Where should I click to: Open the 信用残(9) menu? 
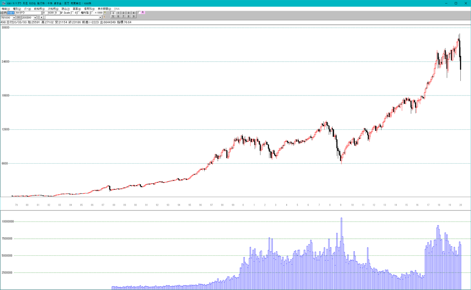click(89, 8)
